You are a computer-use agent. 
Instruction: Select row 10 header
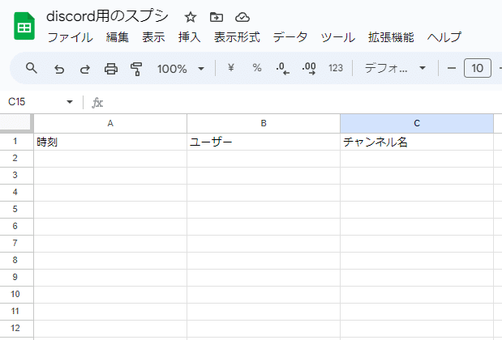coord(16,295)
